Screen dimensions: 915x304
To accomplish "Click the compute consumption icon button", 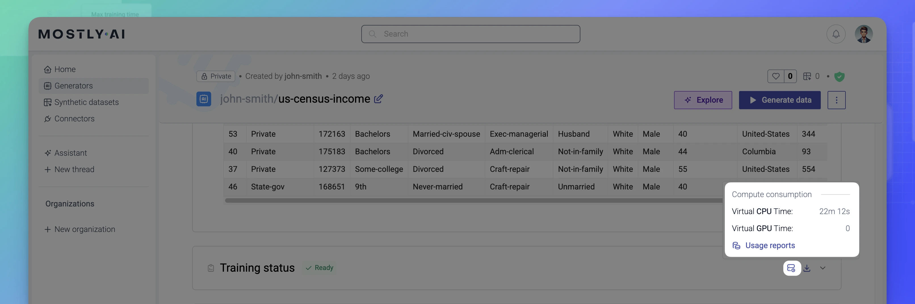I will pos(792,268).
